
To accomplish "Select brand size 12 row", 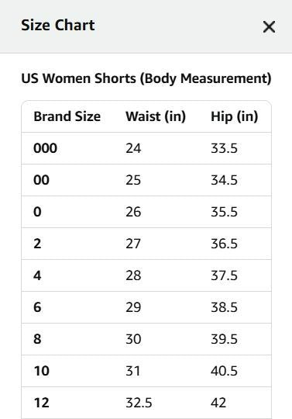I will (x=146, y=403).
